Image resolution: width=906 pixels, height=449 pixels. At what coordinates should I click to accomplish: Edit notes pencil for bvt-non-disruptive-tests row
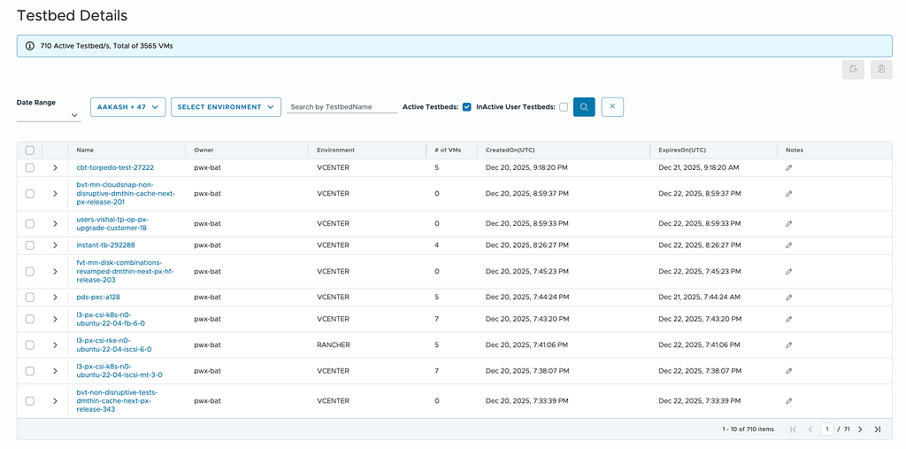pyautogui.click(x=788, y=401)
